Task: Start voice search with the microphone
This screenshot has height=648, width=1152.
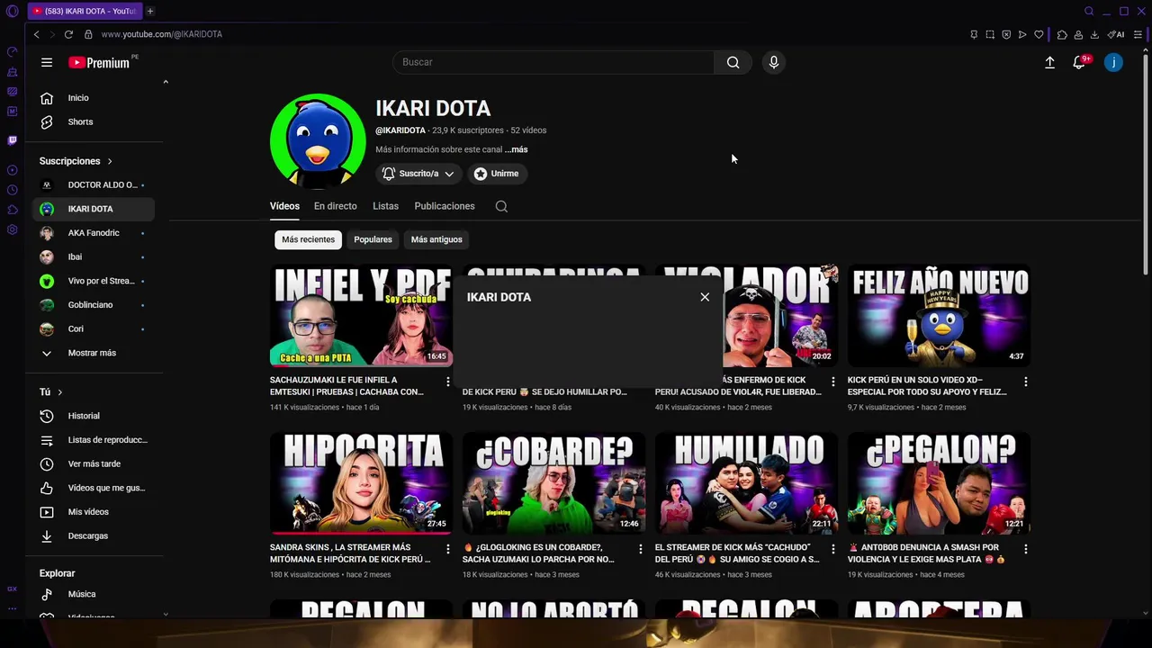Action: (773, 62)
